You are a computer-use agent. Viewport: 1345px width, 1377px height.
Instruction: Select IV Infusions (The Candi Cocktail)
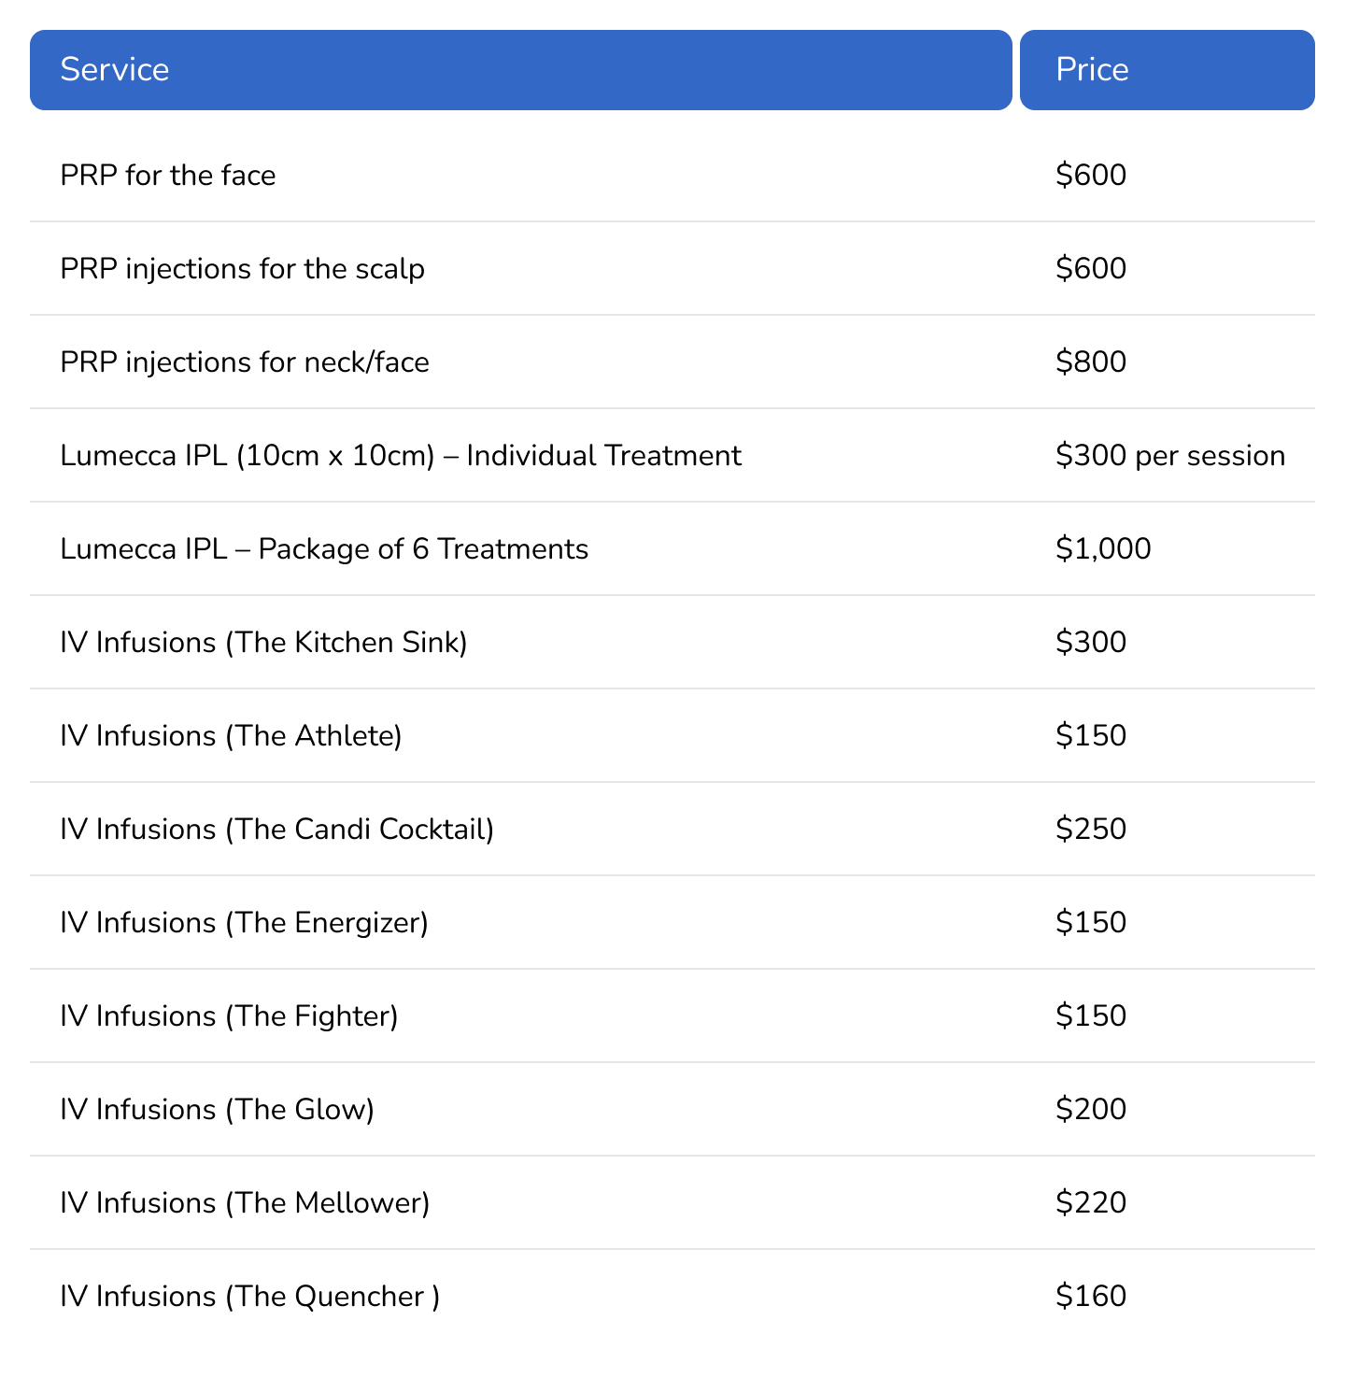pos(672,830)
